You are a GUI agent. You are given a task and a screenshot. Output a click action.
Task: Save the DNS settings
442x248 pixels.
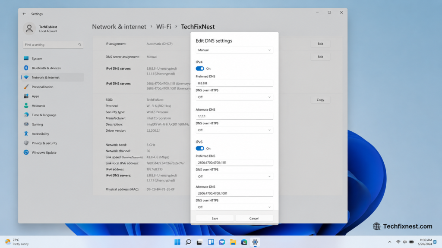point(215,218)
